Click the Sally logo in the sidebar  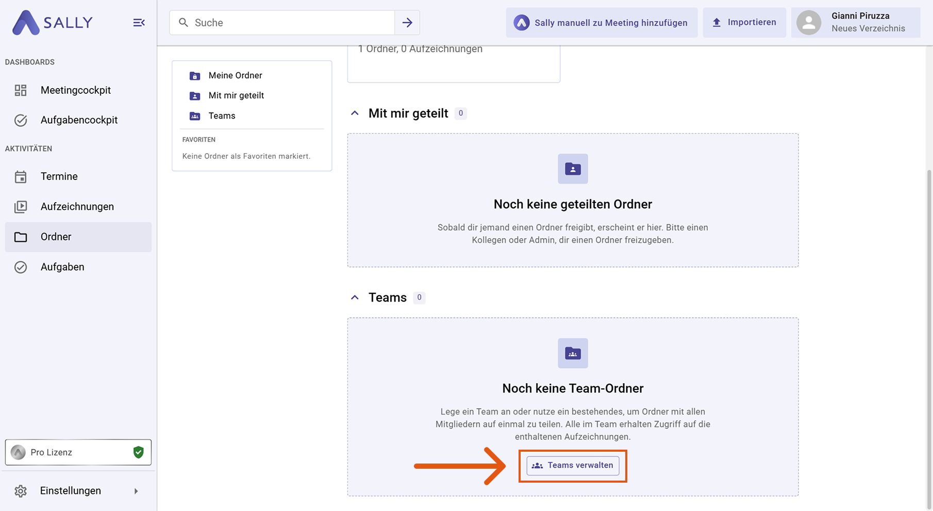pyautogui.click(x=52, y=23)
